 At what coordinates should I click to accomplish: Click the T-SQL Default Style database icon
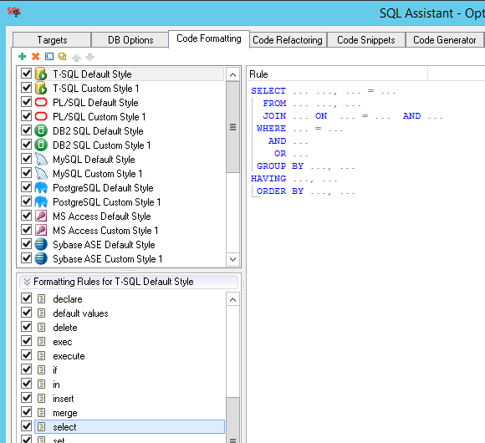pos(41,74)
